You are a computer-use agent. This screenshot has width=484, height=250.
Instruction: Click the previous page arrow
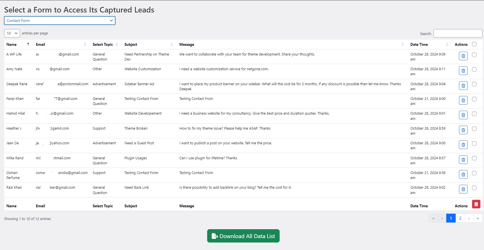coord(442,218)
